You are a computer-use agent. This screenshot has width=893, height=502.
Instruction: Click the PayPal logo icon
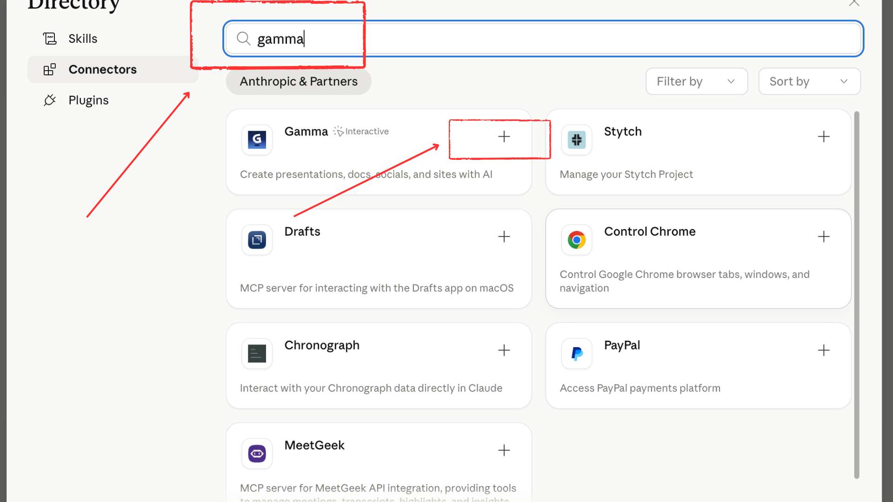coord(576,353)
